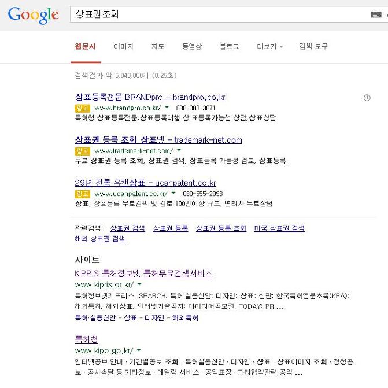Click the ad info icon beside BRANDpro result
388x388 pixels.
point(367,98)
